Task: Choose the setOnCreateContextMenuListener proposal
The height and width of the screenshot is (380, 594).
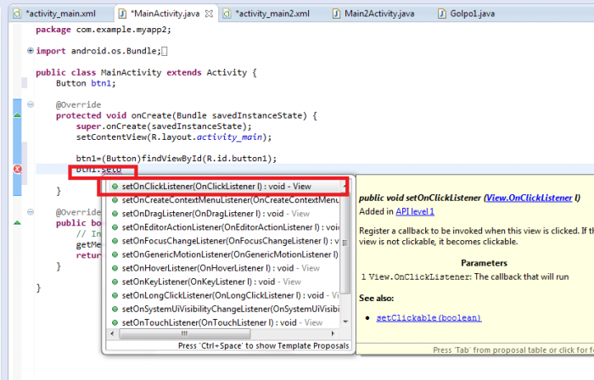Action: pyautogui.click(x=224, y=200)
